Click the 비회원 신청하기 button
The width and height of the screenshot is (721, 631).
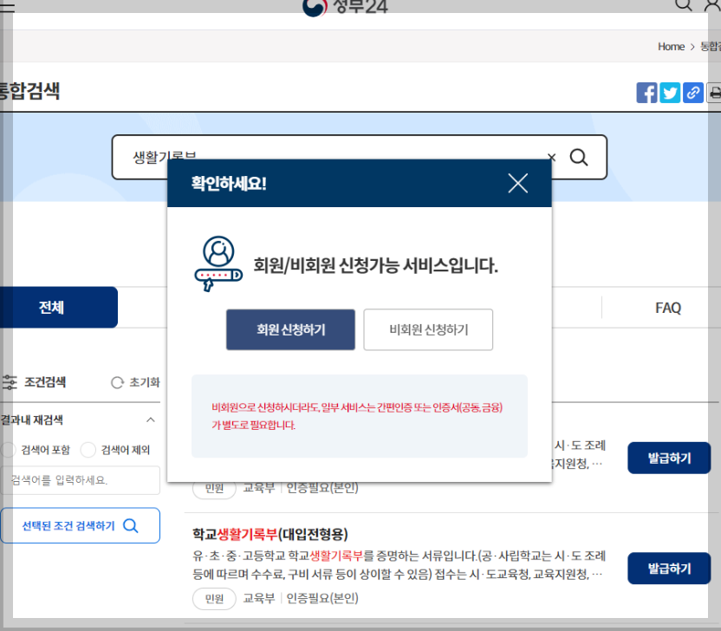tap(428, 329)
